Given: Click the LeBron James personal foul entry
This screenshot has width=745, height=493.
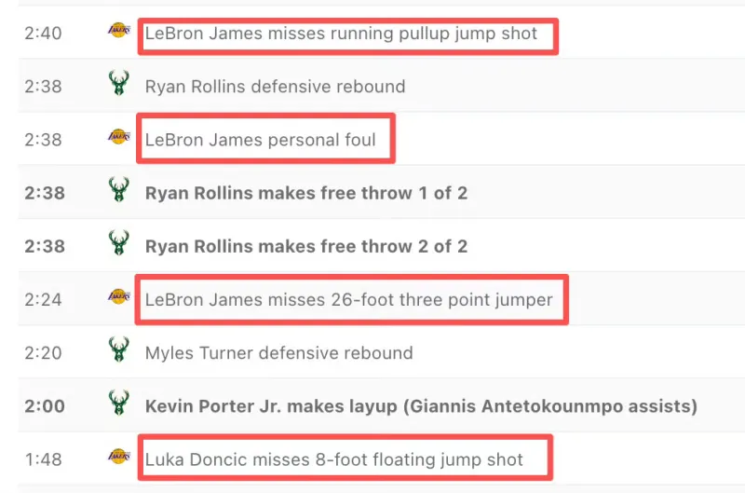Looking at the screenshot, I should click(261, 140).
